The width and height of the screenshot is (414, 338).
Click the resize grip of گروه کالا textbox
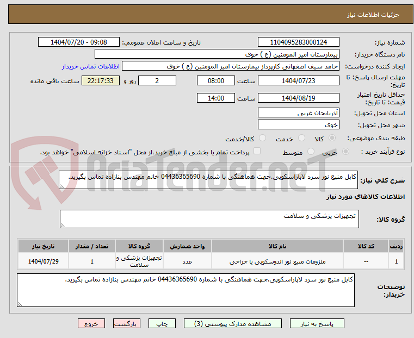(63, 225)
